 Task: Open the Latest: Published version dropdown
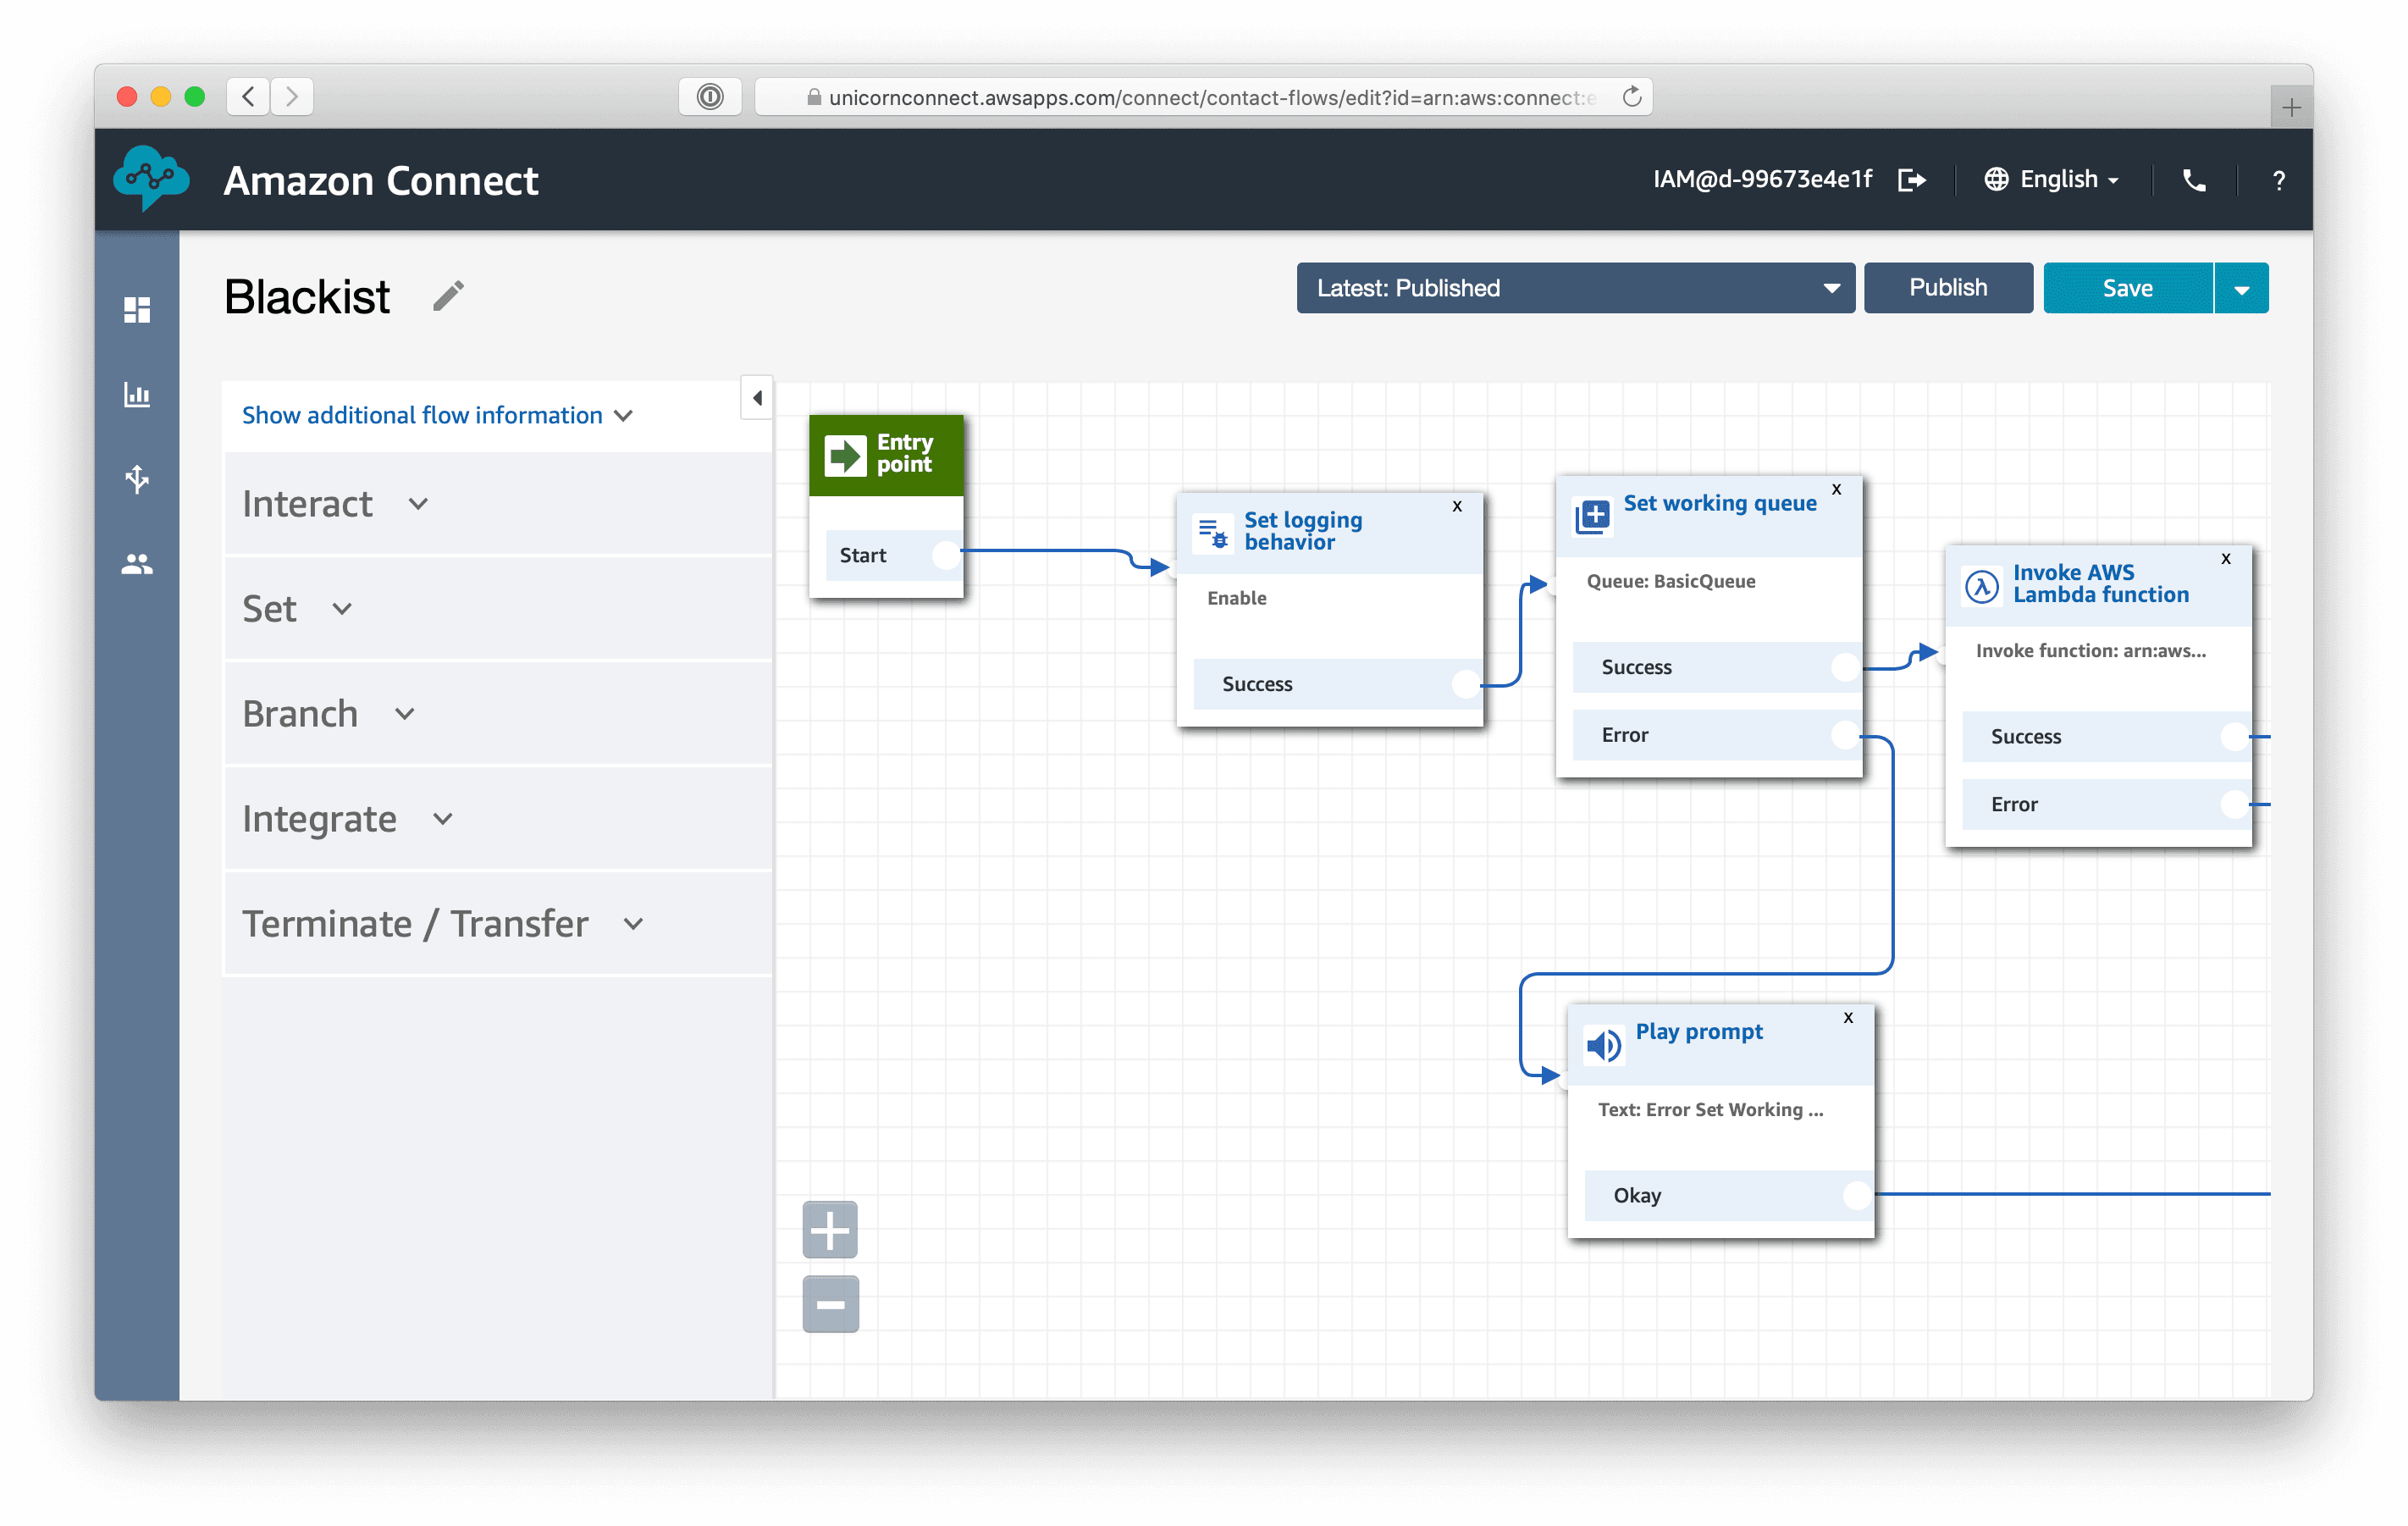pos(1575,288)
